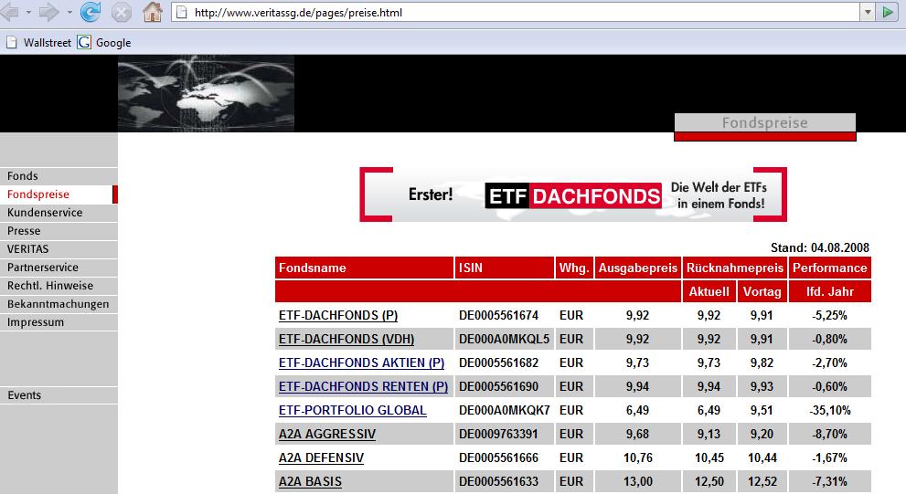Click the Fondsname column header
The width and height of the screenshot is (906, 494).
click(365, 268)
